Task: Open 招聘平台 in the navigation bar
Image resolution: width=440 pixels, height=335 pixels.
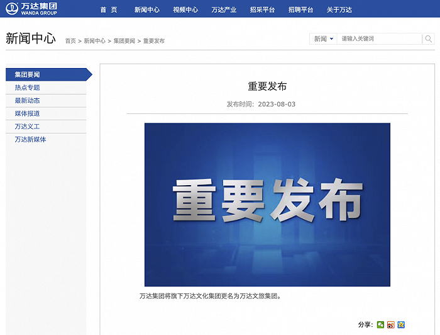Action: tap(301, 10)
